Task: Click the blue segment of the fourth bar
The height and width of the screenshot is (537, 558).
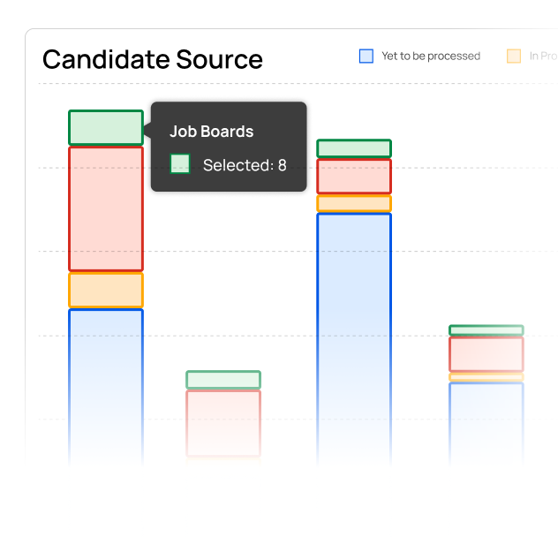Action: point(486,425)
